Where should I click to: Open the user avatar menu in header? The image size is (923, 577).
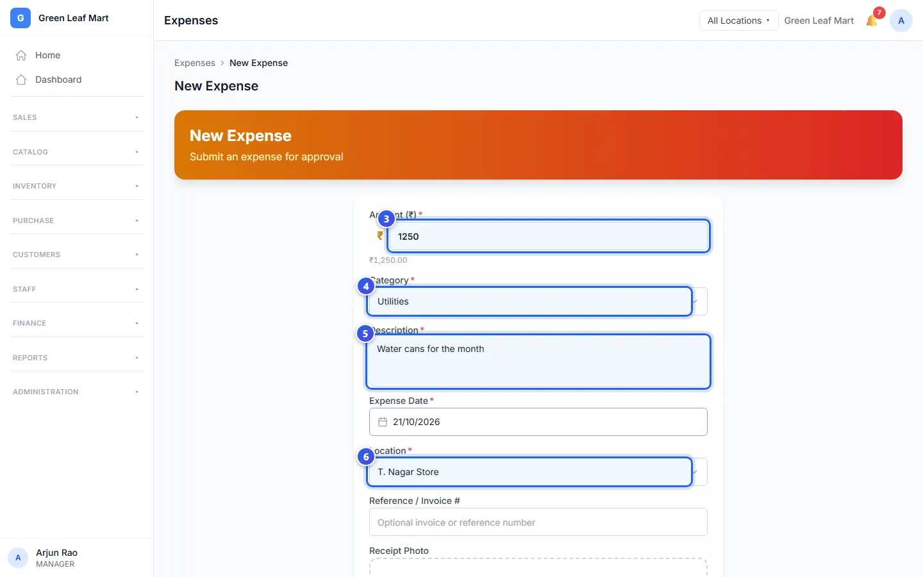[901, 21]
